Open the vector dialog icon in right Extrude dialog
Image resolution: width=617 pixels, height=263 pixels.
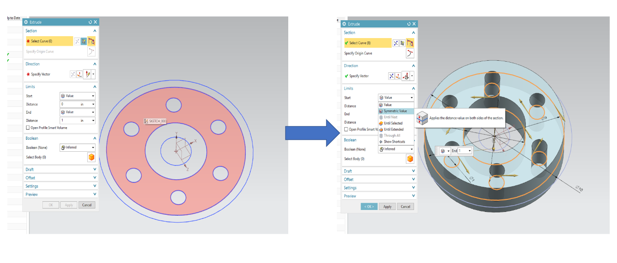click(x=398, y=76)
